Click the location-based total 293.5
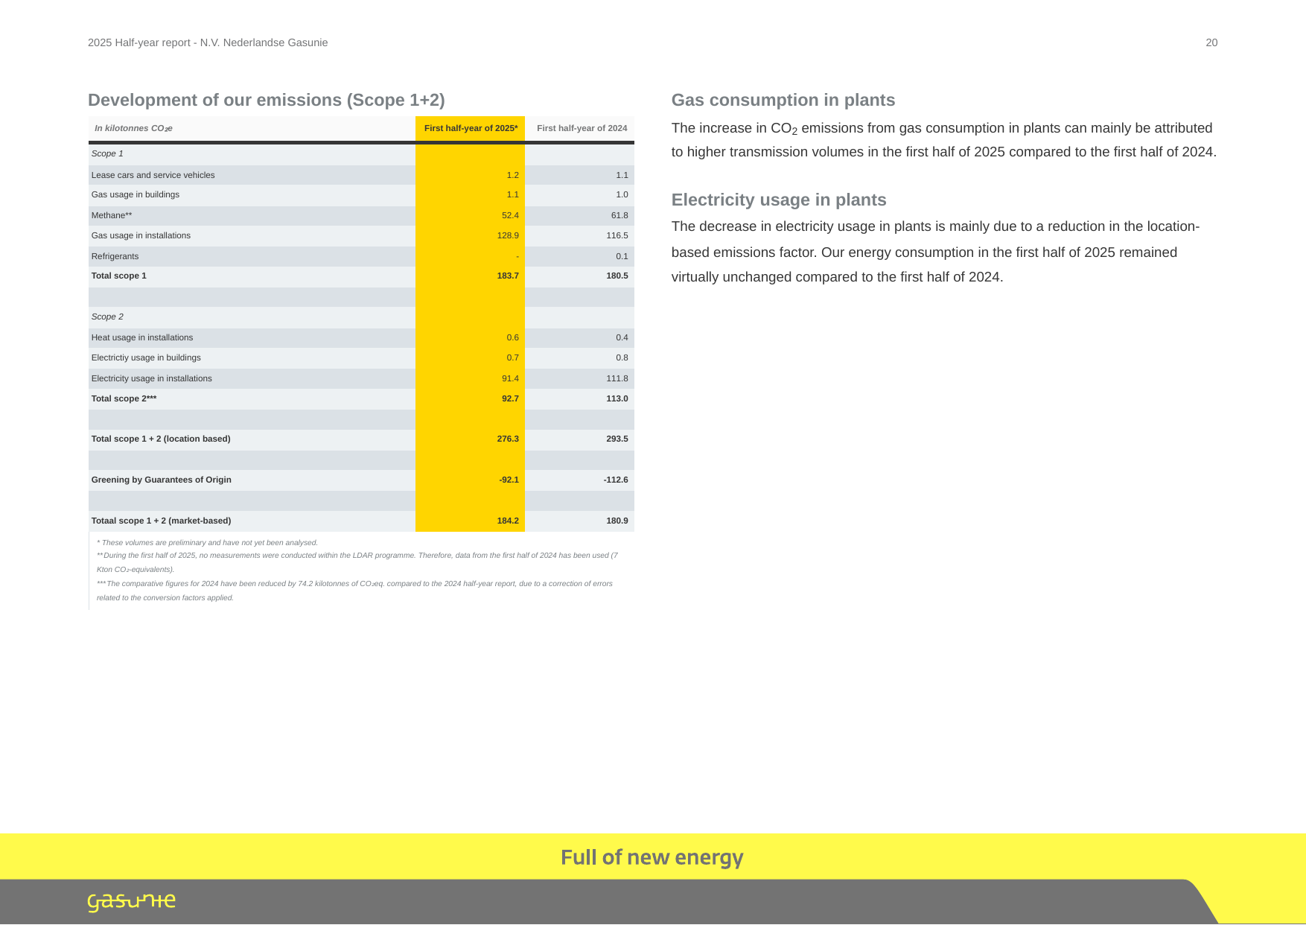This screenshot has height=925, width=1306. pos(617,439)
